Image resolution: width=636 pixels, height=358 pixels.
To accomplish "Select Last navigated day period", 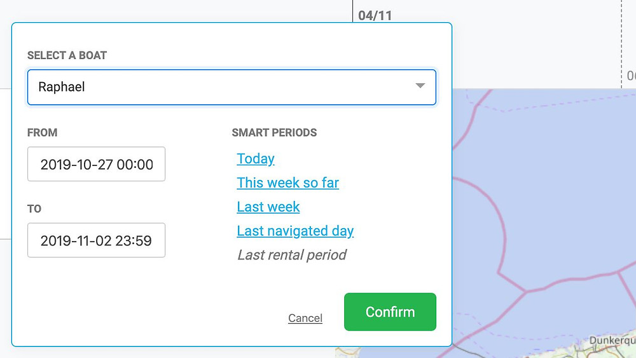I will 295,231.
